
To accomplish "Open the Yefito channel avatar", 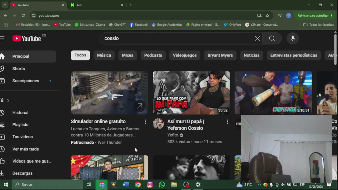I will [158, 123].
